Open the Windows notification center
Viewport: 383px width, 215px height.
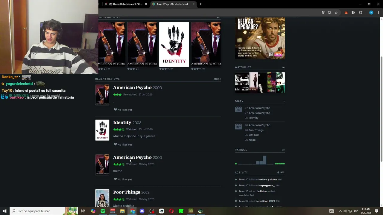click(376, 211)
